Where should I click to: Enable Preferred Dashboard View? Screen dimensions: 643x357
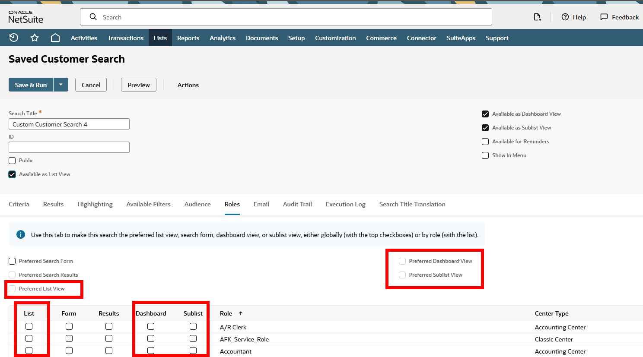[x=402, y=261]
